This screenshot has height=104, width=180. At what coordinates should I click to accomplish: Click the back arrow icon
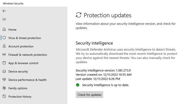click(4, 11)
